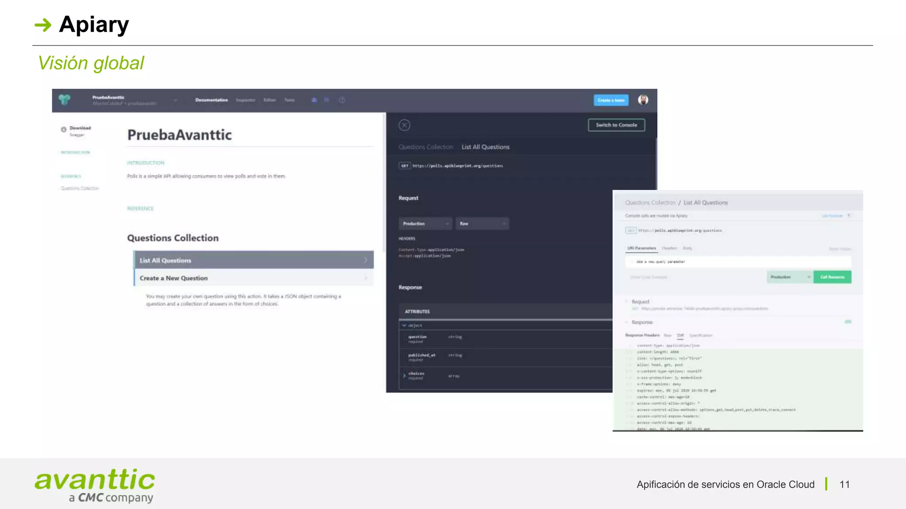Image resolution: width=906 pixels, height=509 pixels.
Task: Select the Raw response tab
Action: coord(668,335)
